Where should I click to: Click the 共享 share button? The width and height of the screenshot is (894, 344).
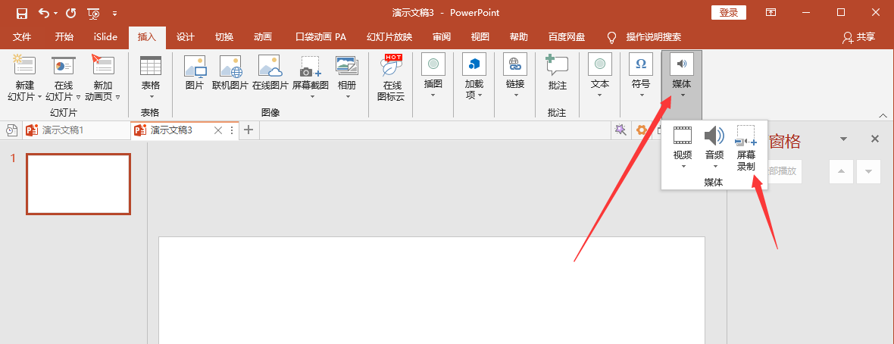click(x=858, y=37)
